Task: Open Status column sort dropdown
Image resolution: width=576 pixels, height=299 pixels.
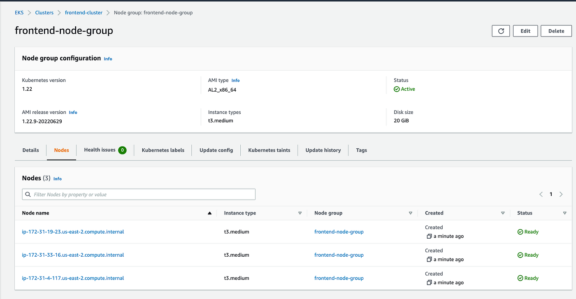Action: [564, 213]
